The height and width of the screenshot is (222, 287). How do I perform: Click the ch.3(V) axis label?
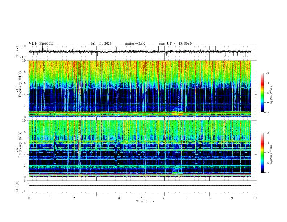(x=17, y=186)
